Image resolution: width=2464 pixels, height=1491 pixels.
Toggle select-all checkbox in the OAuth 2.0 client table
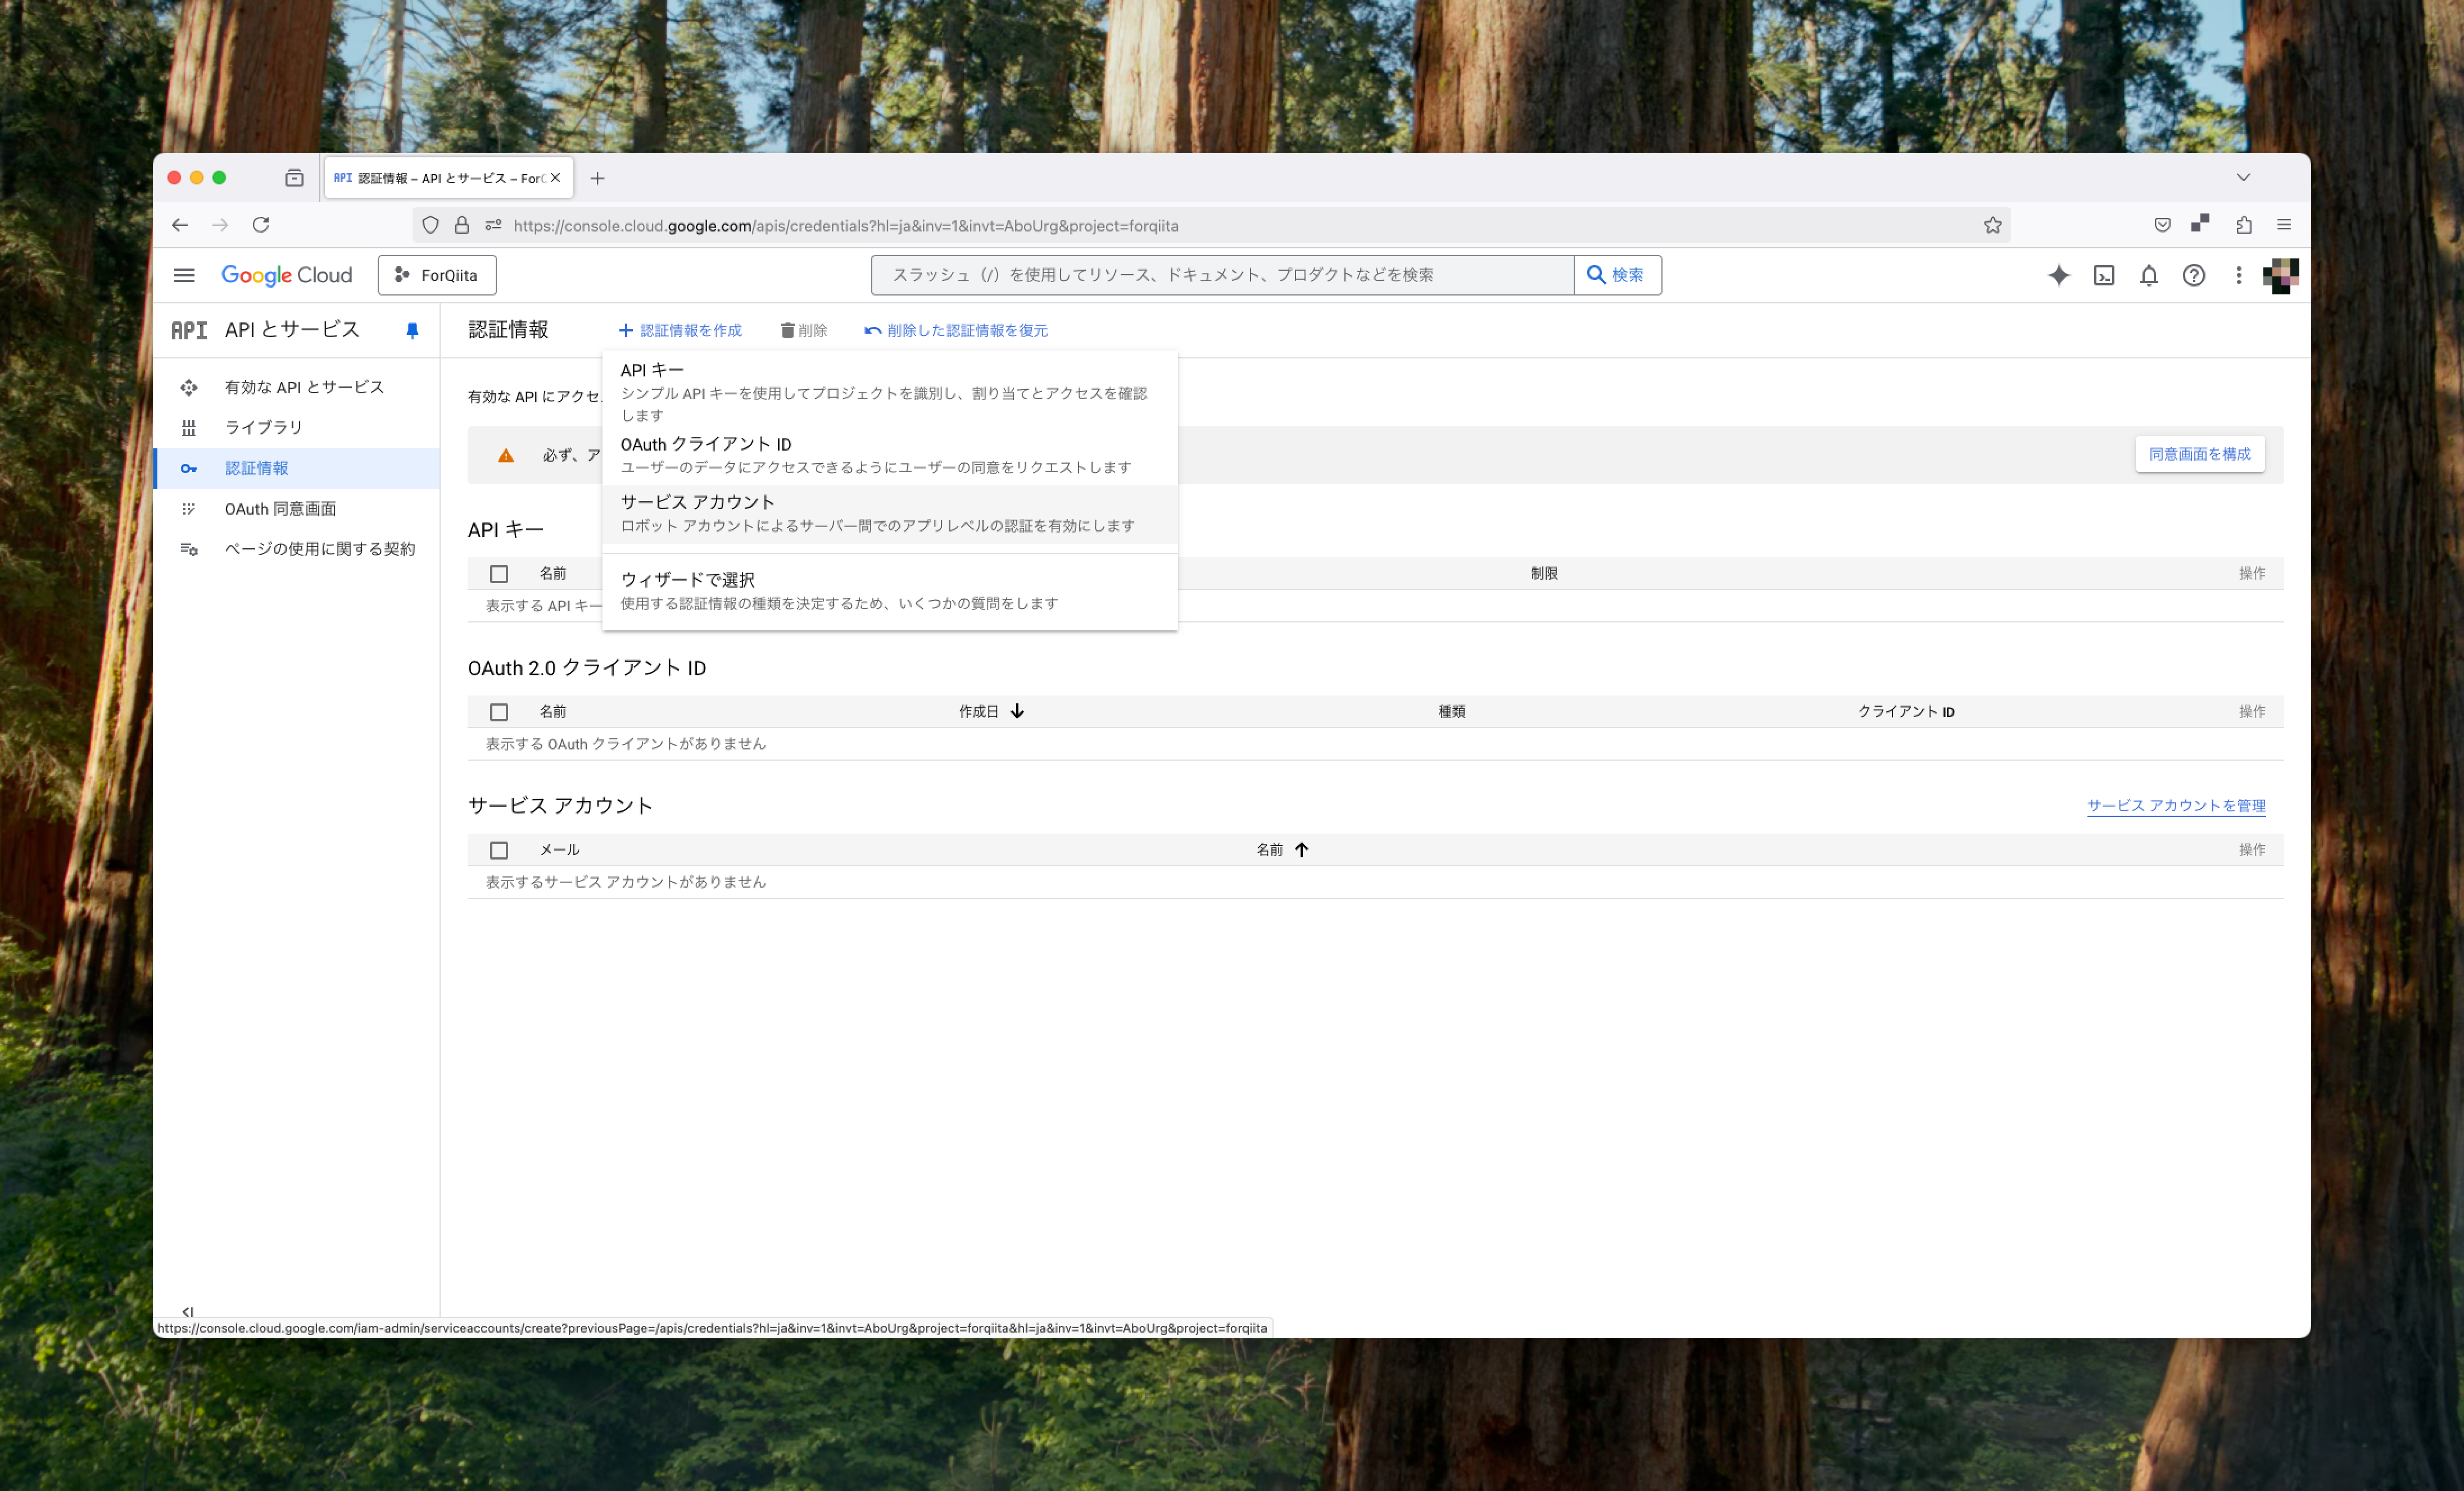[x=499, y=712]
